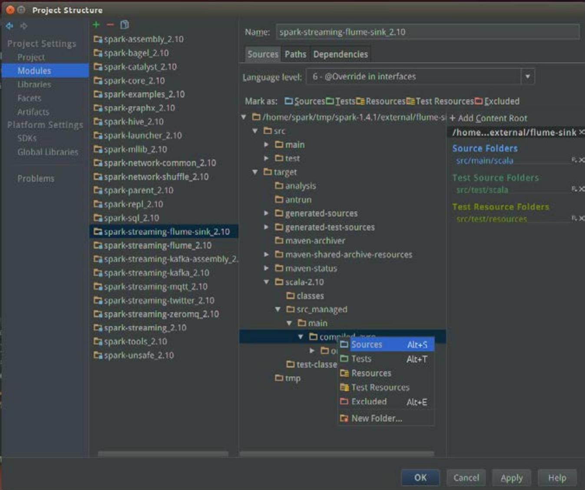The image size is (585, 490).
Task: Choose Tests in the context menu
Action: pos(386,359)
